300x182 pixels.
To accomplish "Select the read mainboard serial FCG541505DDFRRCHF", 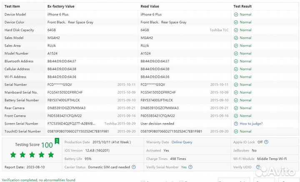I will click(158, 92).
